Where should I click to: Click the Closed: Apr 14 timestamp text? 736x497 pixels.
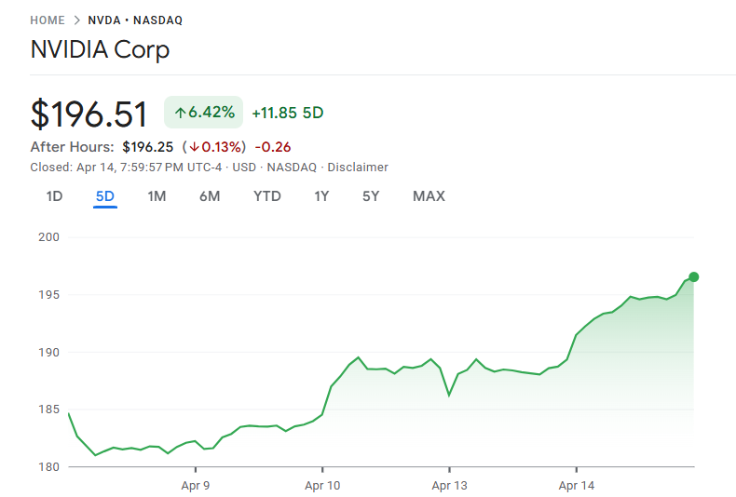click(126, 168)
